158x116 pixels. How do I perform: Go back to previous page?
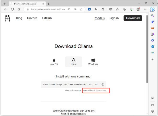click(5, 9)
